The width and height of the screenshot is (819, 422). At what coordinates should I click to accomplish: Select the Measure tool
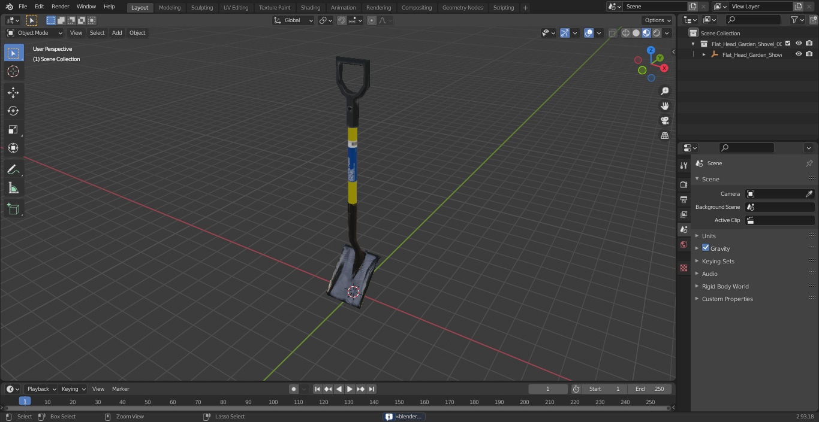pos(13,189)
